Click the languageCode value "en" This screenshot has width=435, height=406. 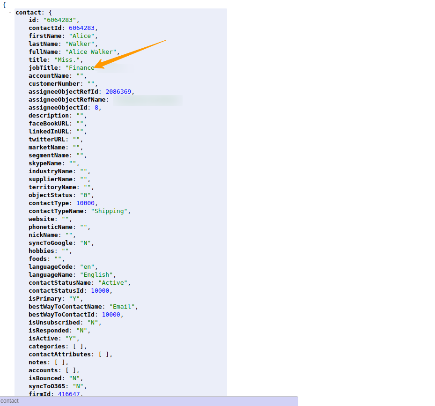click(87, 267)
